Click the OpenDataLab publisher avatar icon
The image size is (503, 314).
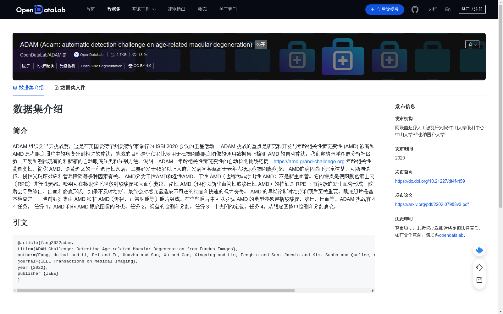pos(76,55)
